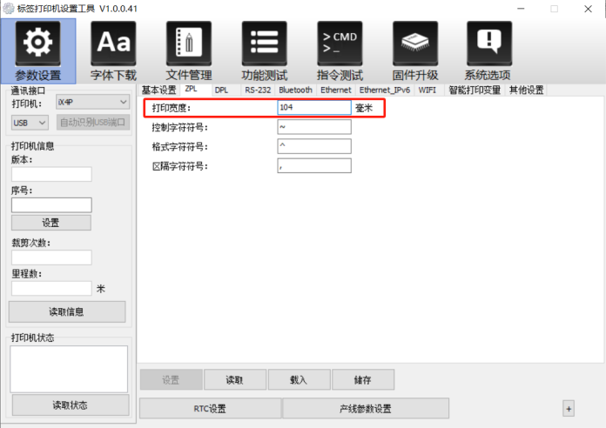Expand the 打印机 model dropdown
The height and width of the screenshot is (428, 606).
coord(93,102)
